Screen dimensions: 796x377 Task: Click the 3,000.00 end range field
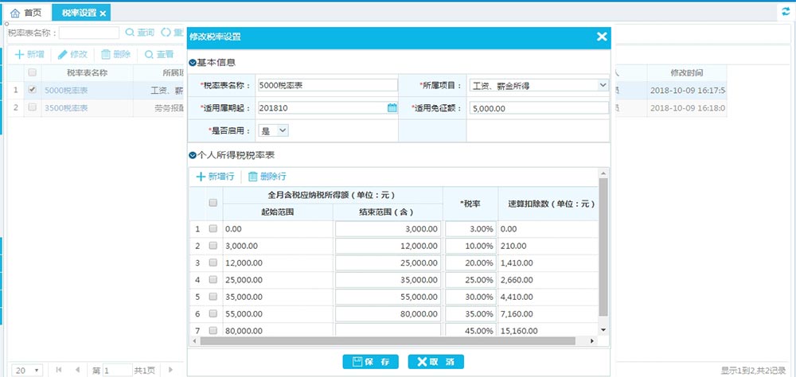pyautogui.click(x=388, y=229)
